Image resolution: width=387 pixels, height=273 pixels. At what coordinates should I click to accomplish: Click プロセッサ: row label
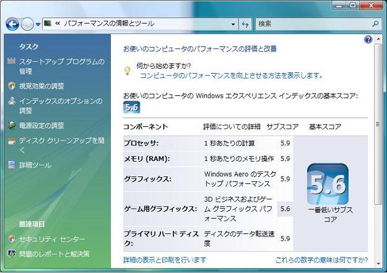point(141,143)
